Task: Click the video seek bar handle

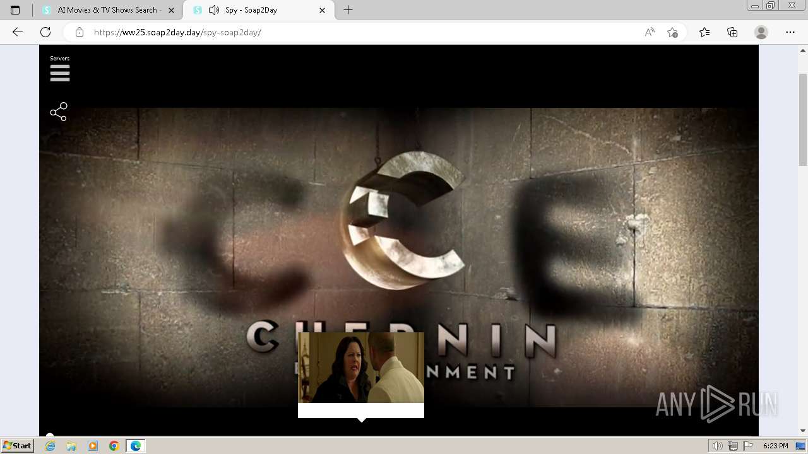Action: (49, 434)
